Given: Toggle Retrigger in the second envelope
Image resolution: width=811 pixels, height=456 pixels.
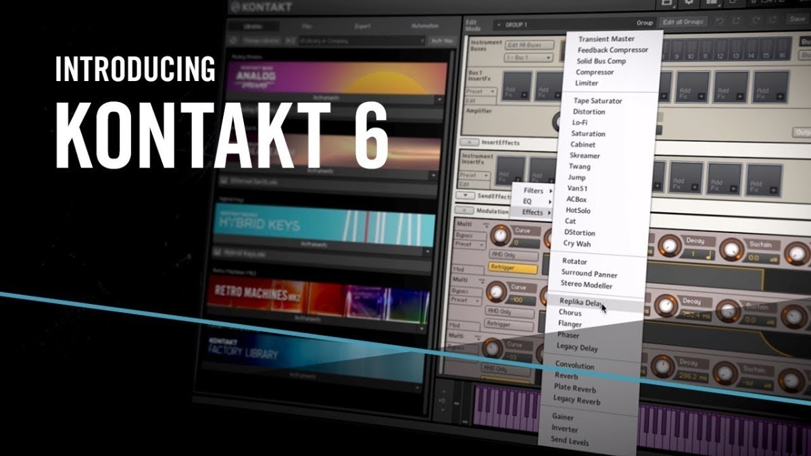Looking at the screenshot, I should (508, 324).
